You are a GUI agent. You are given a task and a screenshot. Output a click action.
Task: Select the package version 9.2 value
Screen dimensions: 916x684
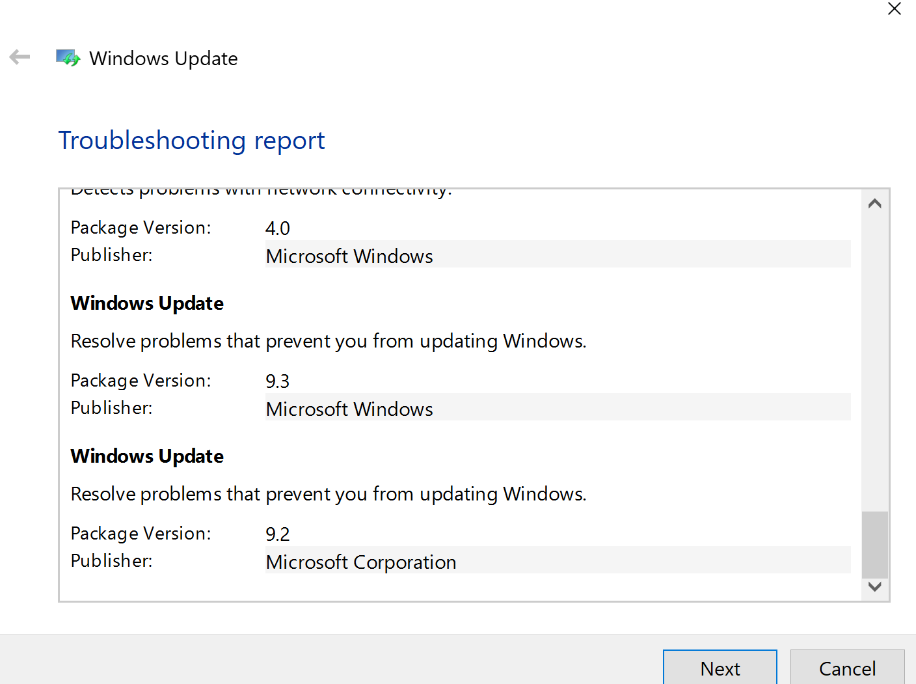[278, 534]
